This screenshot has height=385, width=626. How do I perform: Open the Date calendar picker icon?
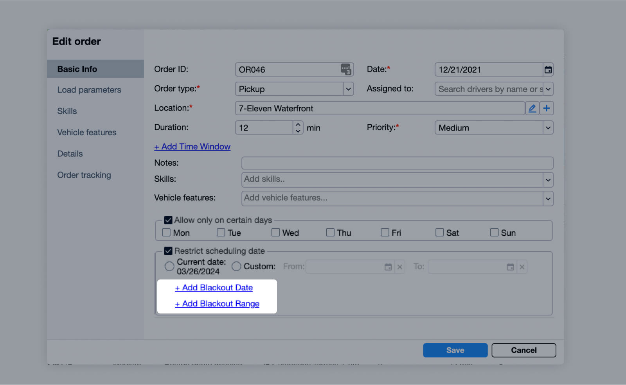pos(548,70)
